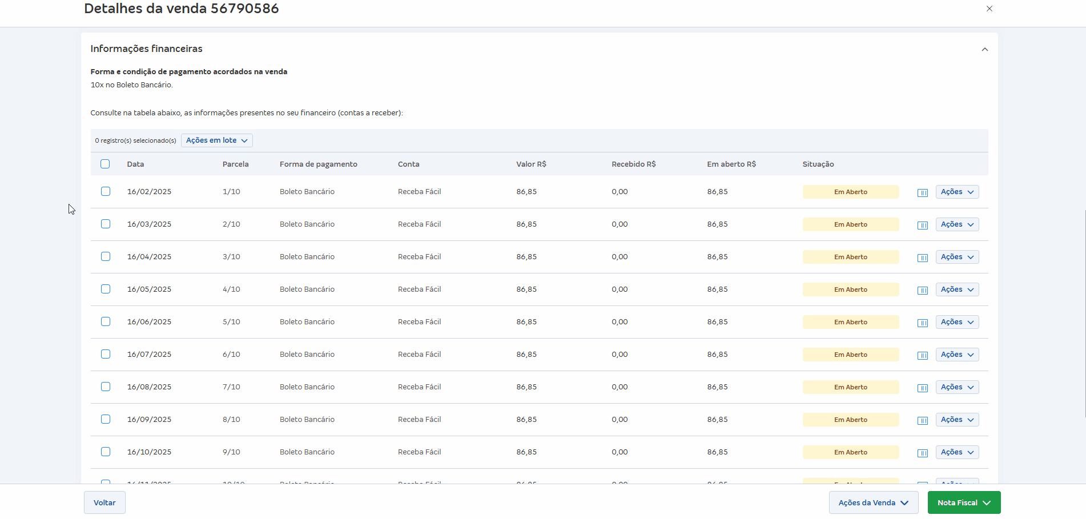Open the Ações dropdown for installment 8/10
This screenshot has height=519, width=1086.
coord(957,420)
